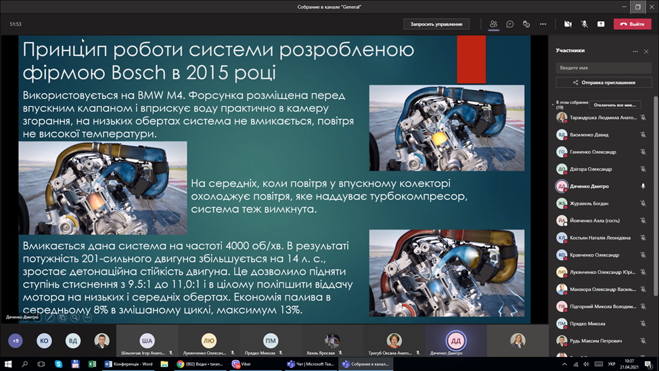Click Собрание в канале taskbar item

pos(365,364)
